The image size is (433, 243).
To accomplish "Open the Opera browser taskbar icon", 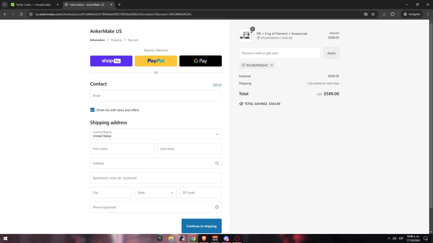I will pos(237,238).
